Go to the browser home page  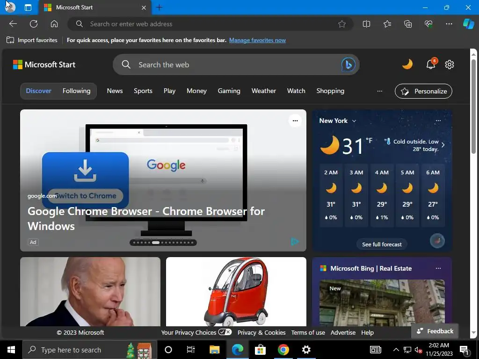pyautogui.click(x=54, y=24)
